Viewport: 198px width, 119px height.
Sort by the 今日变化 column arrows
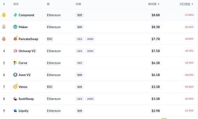192,4
